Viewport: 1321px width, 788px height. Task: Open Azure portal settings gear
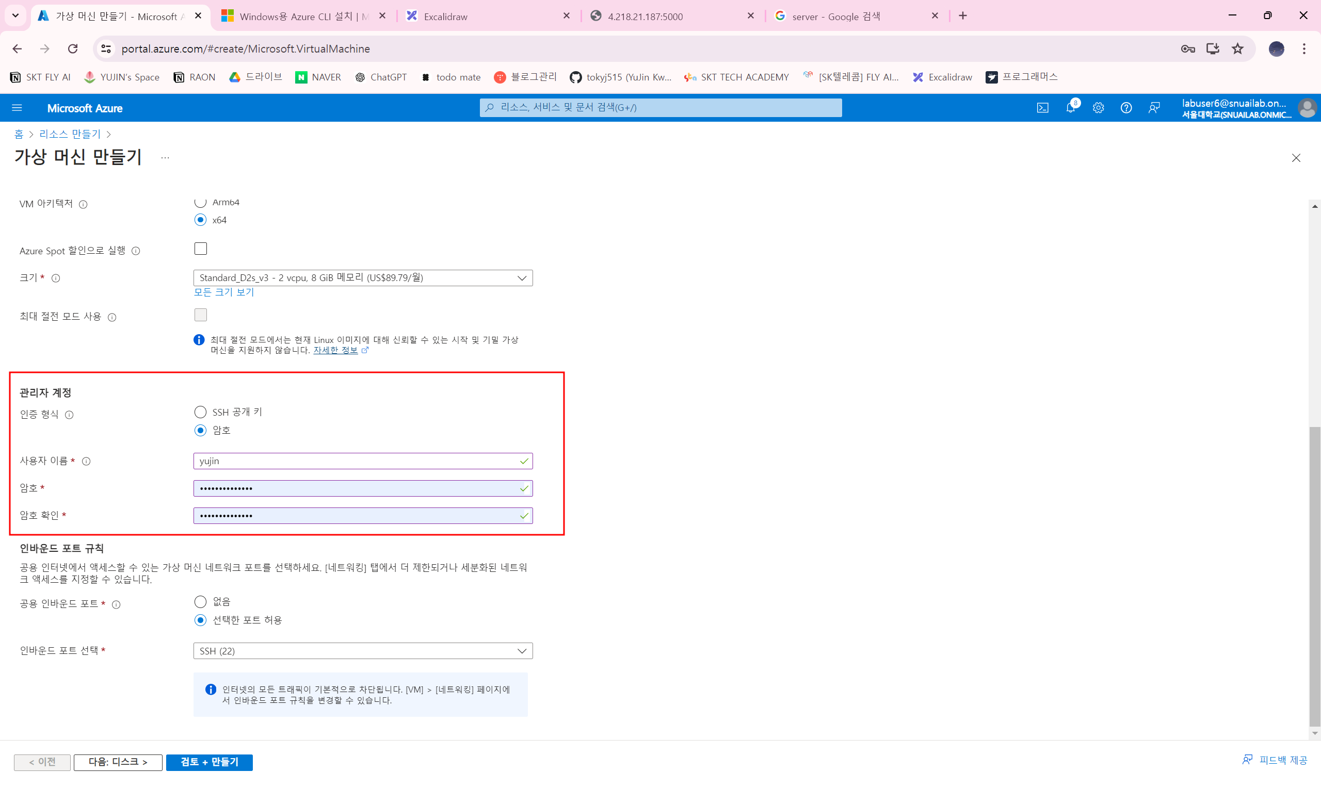[x=1098, y=108]
